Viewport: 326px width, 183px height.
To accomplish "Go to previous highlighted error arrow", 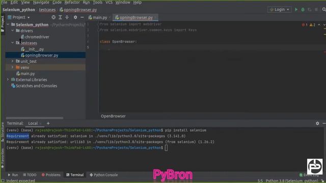I will pyautogui.click(x=319, y=25).
